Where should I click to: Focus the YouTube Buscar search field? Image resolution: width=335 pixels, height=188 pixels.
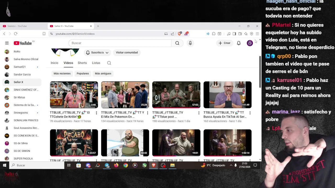pyautogui.click(x=120, y=43)
